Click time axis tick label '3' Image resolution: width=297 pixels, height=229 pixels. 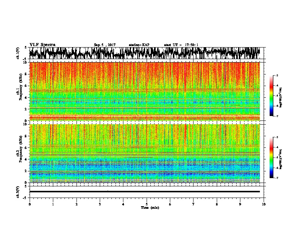(100, 204)
